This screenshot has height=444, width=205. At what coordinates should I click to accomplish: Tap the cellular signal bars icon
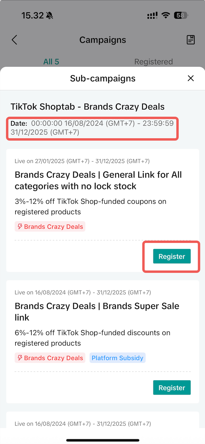click(152, 16)
